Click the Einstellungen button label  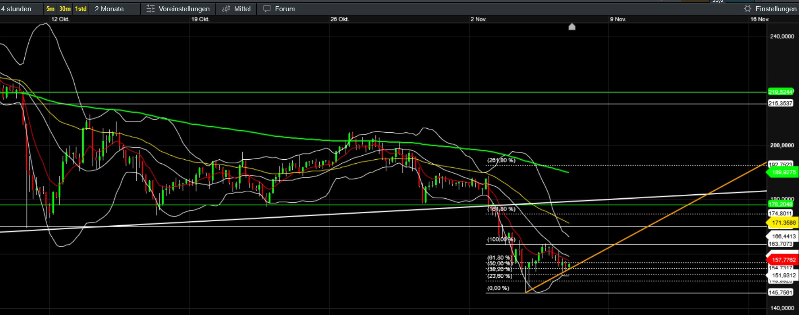pos(776,9)
